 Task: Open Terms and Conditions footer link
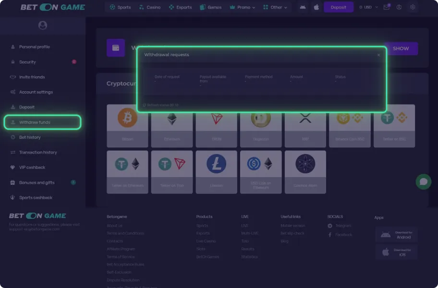tap(125, 233)
